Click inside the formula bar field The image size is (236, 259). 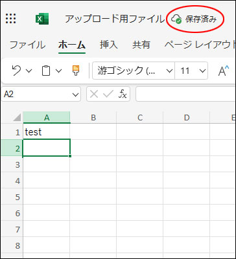click(x=185, y=94)
